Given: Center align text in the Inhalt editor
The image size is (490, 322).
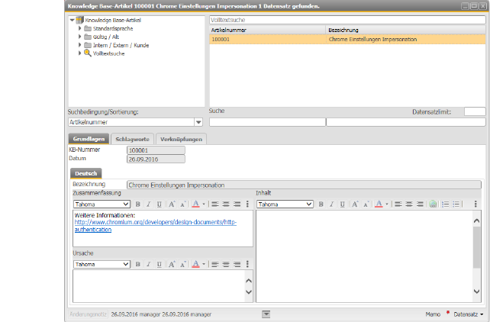Looking at the screenshot, I should point(409,204).
